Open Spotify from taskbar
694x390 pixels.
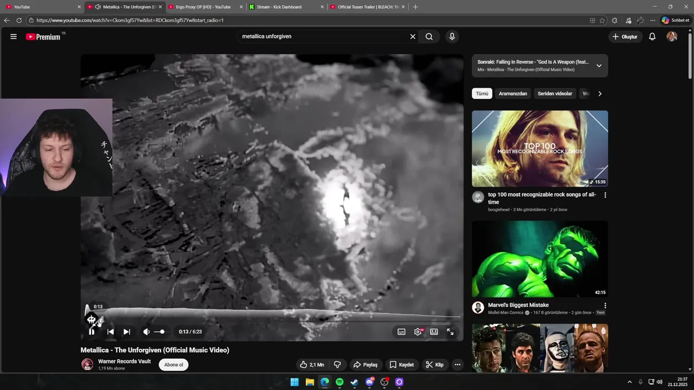pos(339,382)
